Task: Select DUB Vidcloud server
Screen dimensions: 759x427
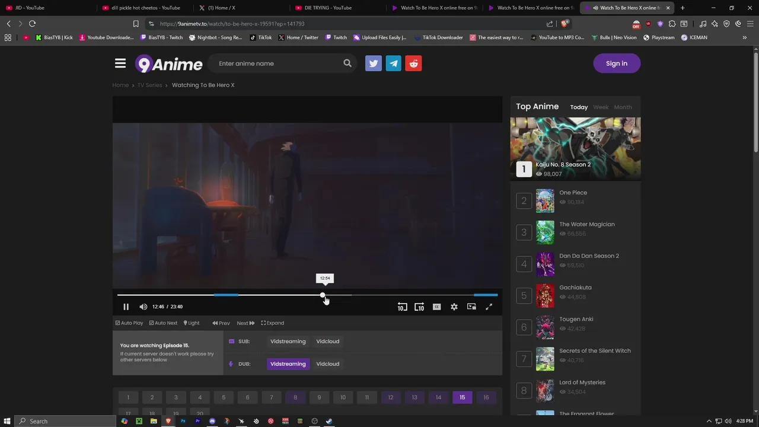Action: point(328,364)
